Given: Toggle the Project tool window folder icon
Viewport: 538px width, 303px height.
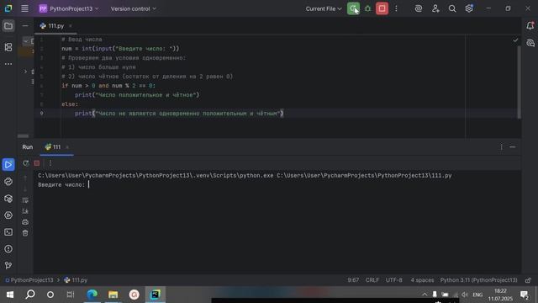Looking at the screenshot, I should pos(8,26).
